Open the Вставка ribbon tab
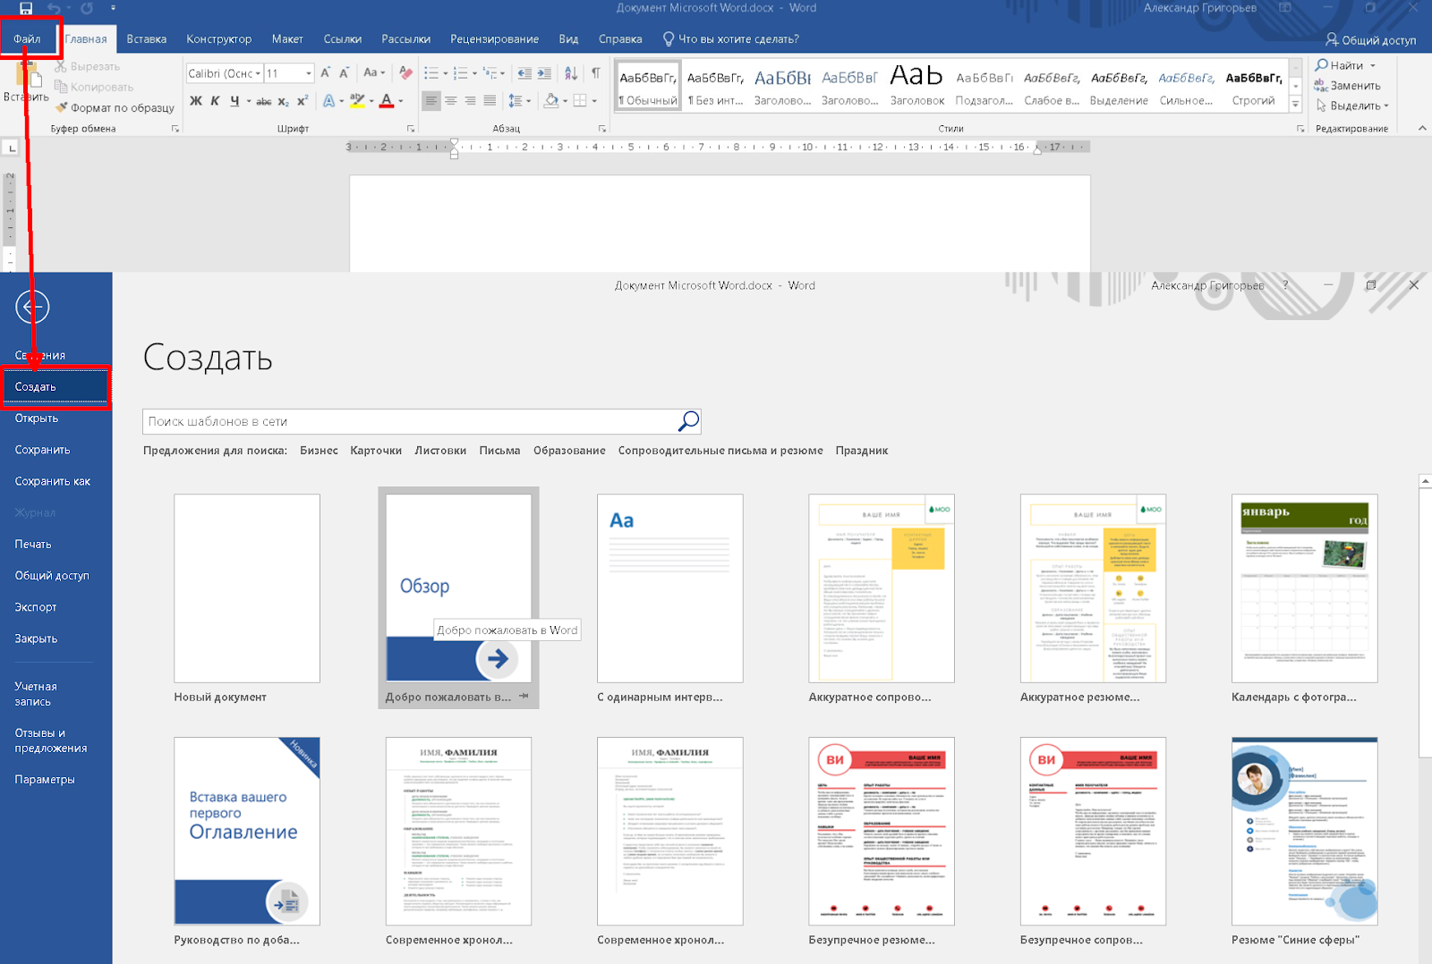 pos(147,39)
